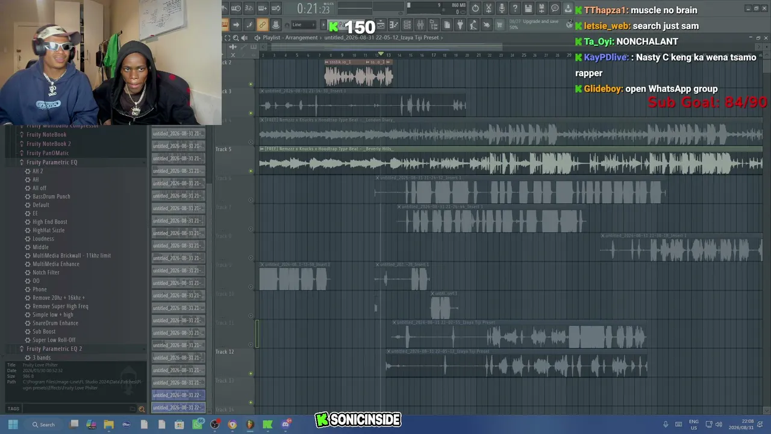The width and height of the screenshot is (771, 434).
Task: Click the Beverly Hills beat clip on Track 5
Action: pos(511,160)
